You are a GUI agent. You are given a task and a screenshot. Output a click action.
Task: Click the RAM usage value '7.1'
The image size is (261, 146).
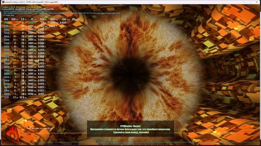[x=15, y=97]
